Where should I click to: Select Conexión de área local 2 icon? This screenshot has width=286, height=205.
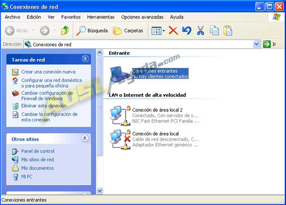point(120,116)
